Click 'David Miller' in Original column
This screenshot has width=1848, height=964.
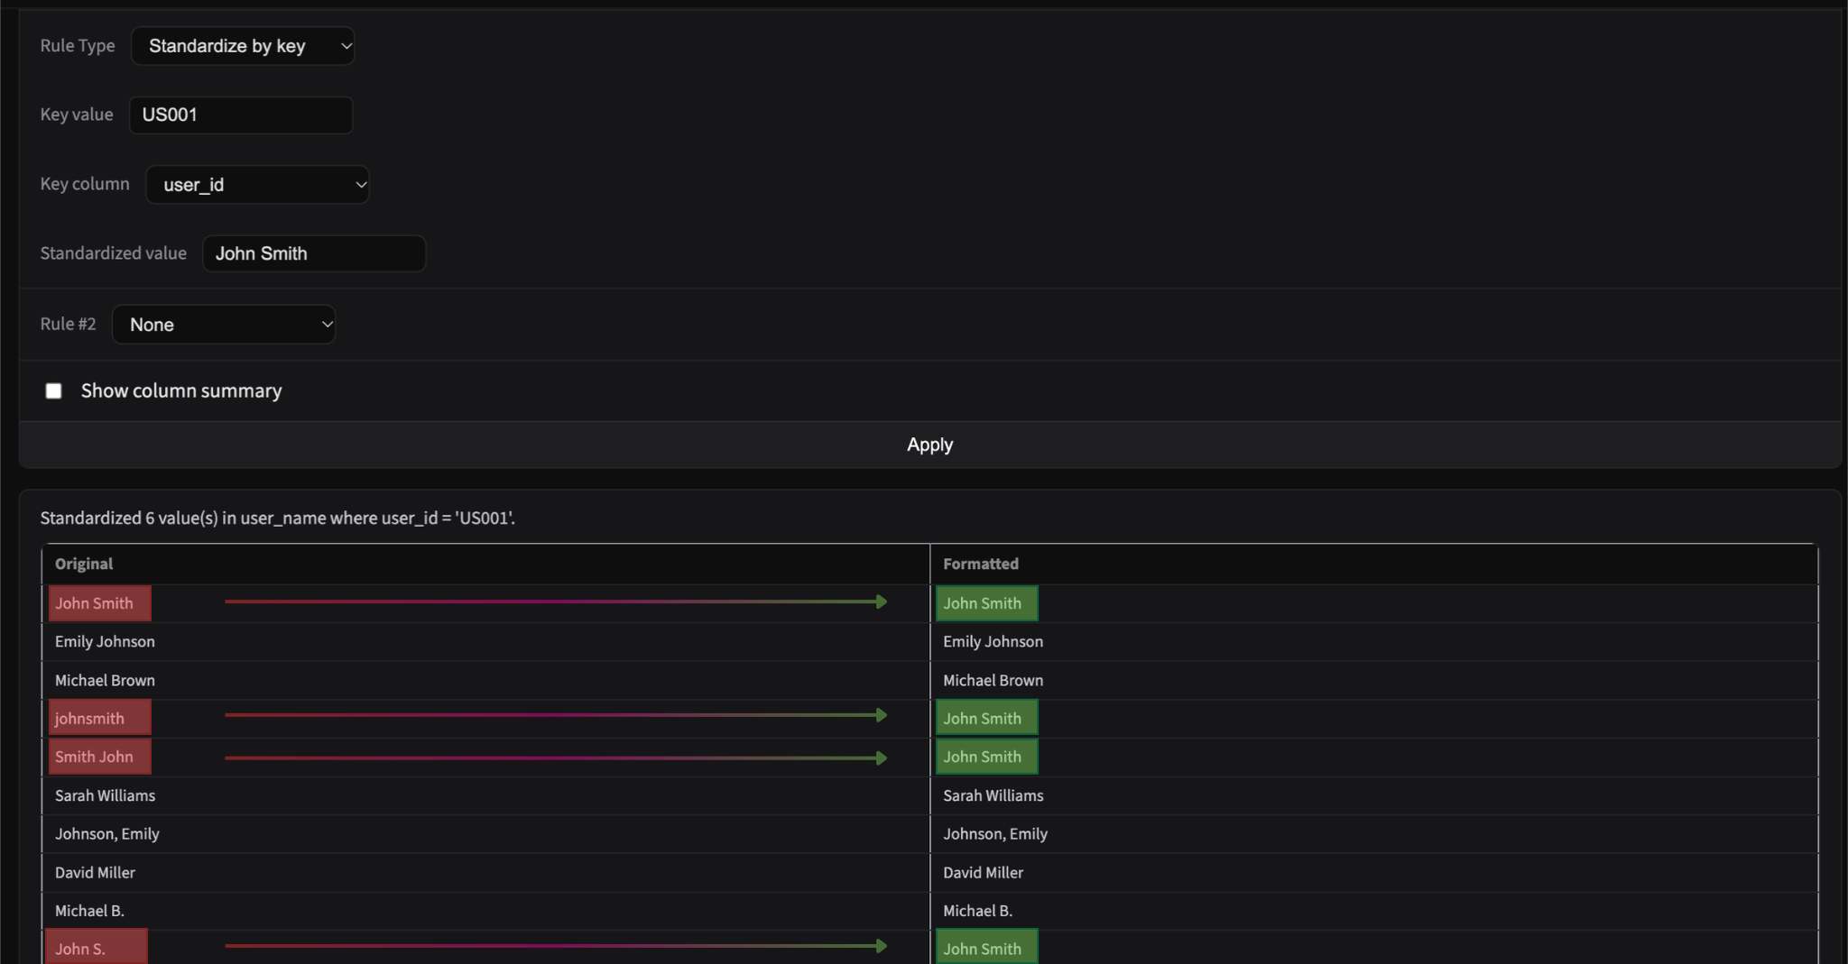coord(95,873)
